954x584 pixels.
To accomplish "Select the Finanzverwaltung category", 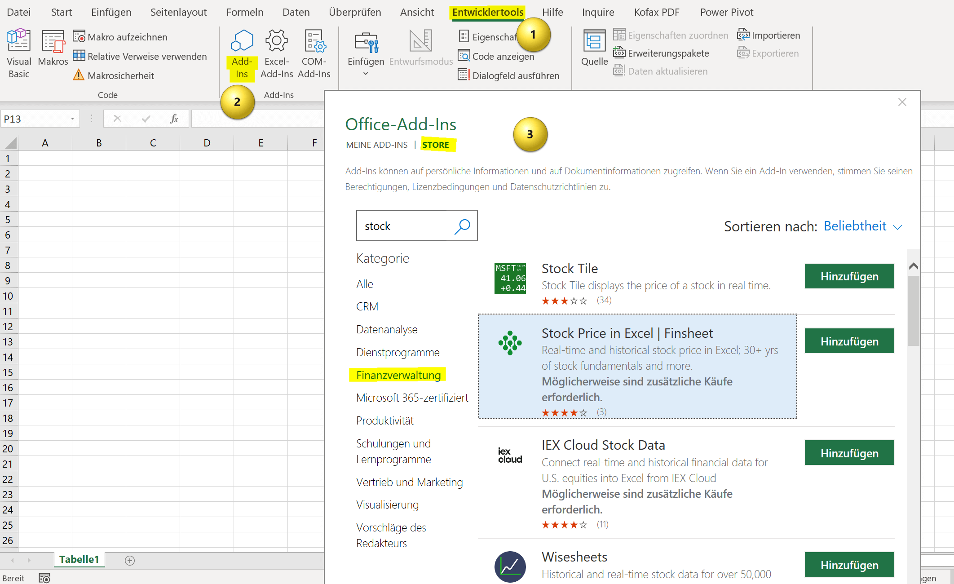I will tap(398, 375).
